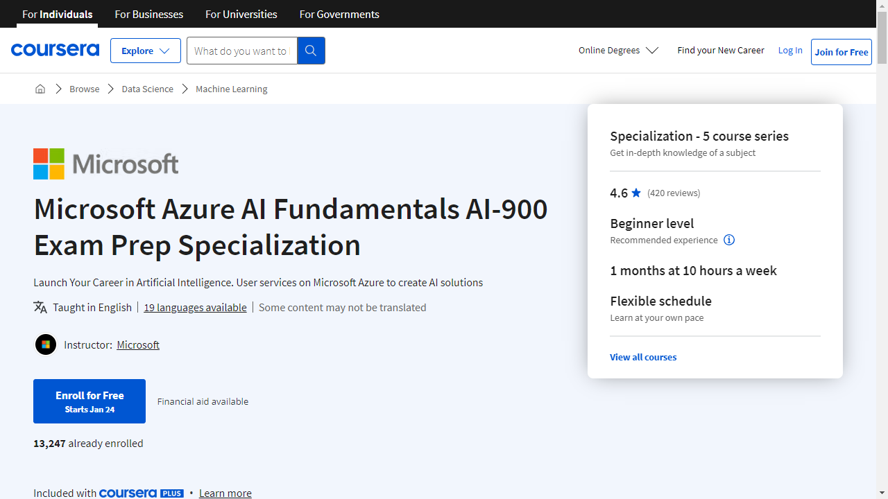
Task: Open View all courses link
Action: click(643, 357)
